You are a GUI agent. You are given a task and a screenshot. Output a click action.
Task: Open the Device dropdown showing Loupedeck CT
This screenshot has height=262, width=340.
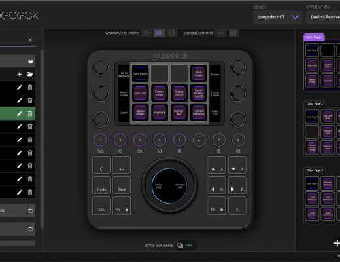[277, 17]
